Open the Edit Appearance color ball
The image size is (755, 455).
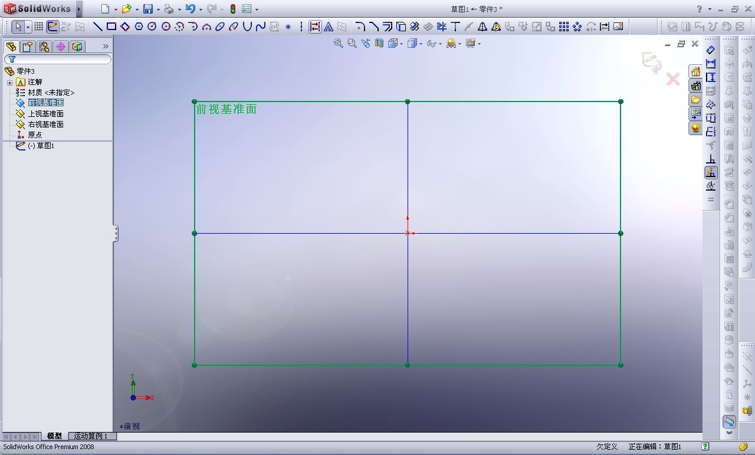tap(451, 43)
